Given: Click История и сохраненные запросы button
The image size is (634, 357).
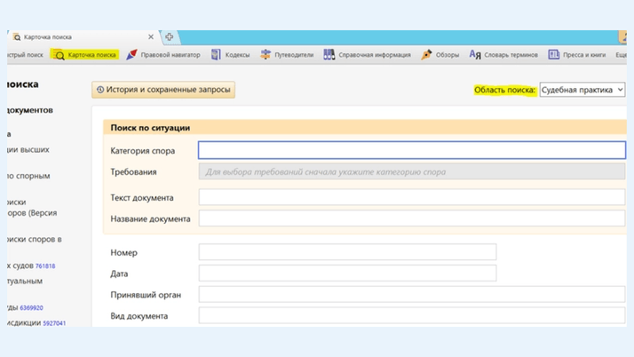Looking at the screenshot, I should tap(163, 90).
